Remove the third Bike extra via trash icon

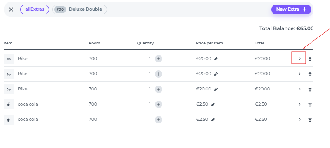pyautogui.click(x=310, y=90)
